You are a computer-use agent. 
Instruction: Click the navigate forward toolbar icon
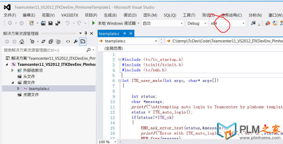point(22,23)
